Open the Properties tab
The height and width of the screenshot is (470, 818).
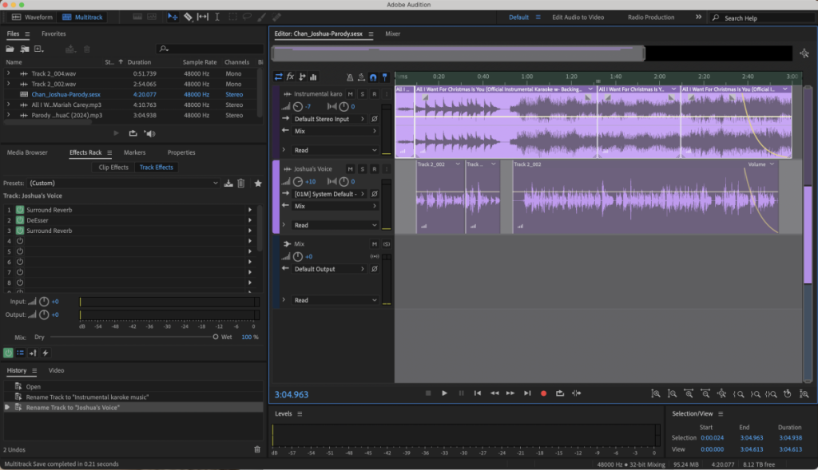coord(181,152)
